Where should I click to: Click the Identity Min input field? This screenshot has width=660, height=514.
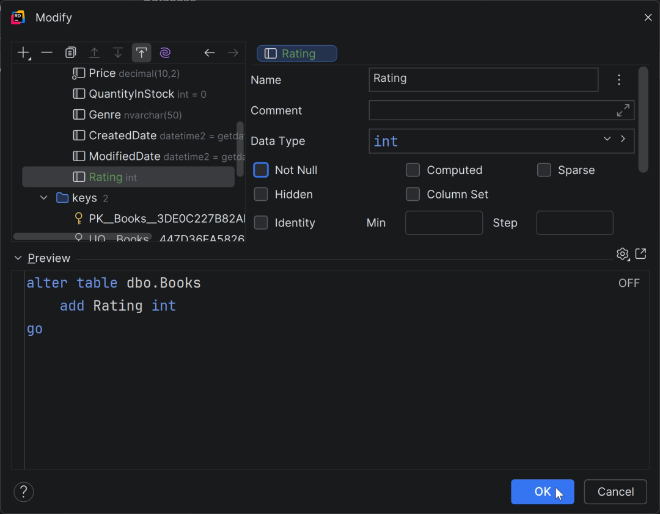(x=444, y=222)
